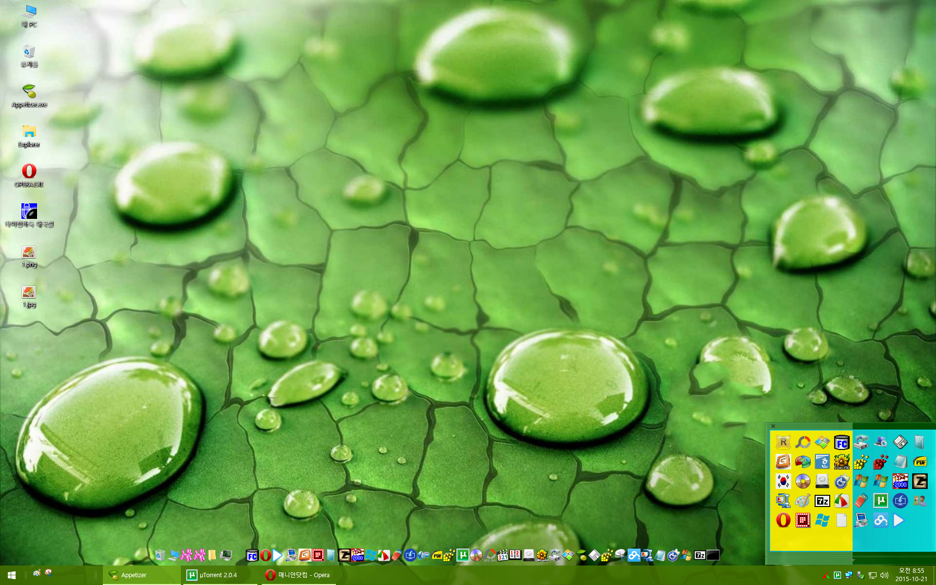Launch Imagine sunflower icon in launcher panel
The height and width of the screenshot is (585, 936).
click(841, 462)
